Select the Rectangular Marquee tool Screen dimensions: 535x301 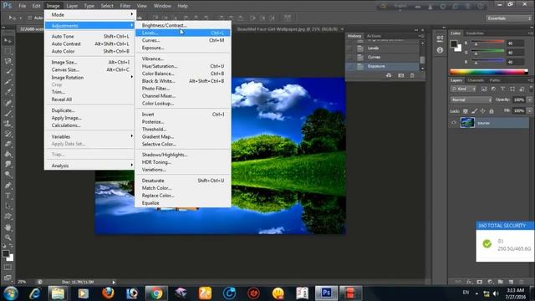click(8, 51)
